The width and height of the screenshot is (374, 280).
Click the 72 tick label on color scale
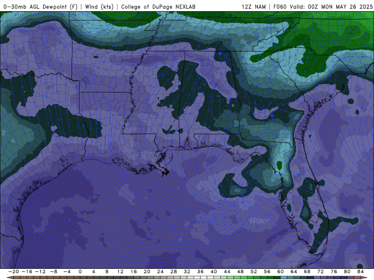coord(321,272)
